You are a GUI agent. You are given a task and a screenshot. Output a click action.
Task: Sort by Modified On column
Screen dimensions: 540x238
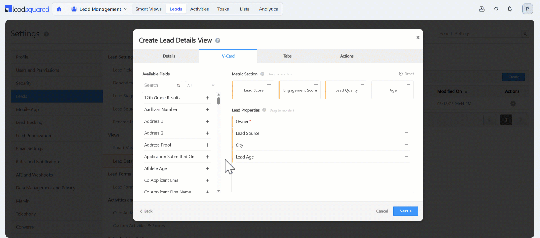point(452,91)
